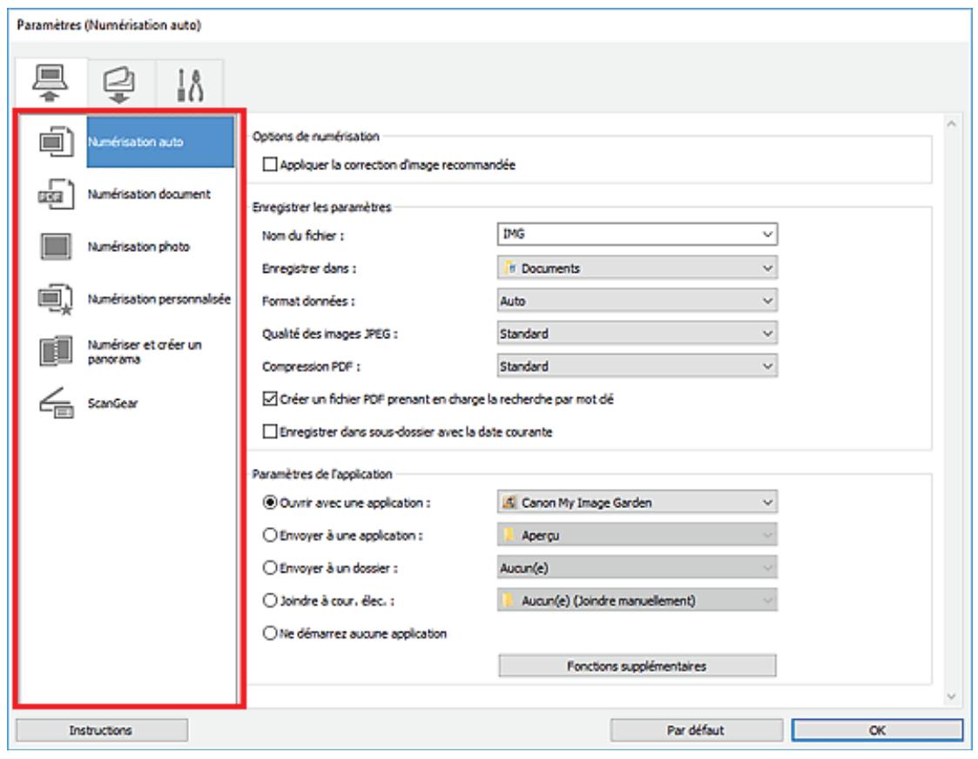Select Joindre à cour. élec. radio
Image resolution: width=978 pixels, height=759 pixels.
point(269,600)
